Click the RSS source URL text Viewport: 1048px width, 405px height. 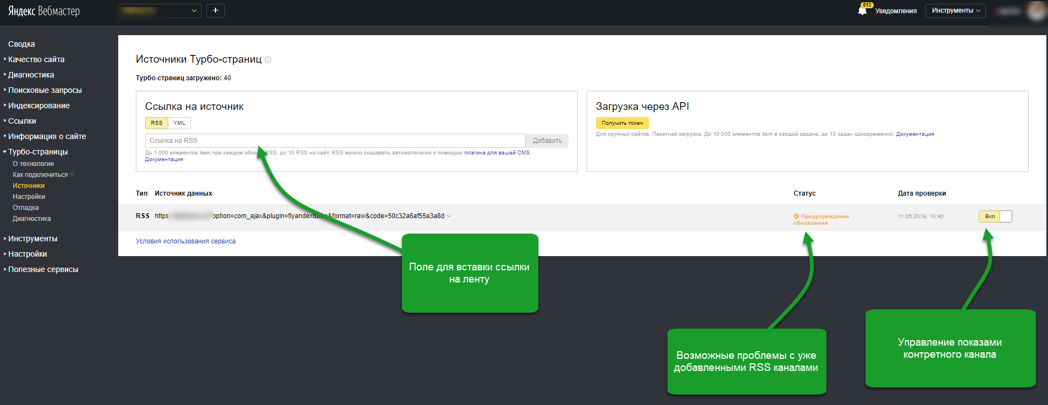coord(300,216)
